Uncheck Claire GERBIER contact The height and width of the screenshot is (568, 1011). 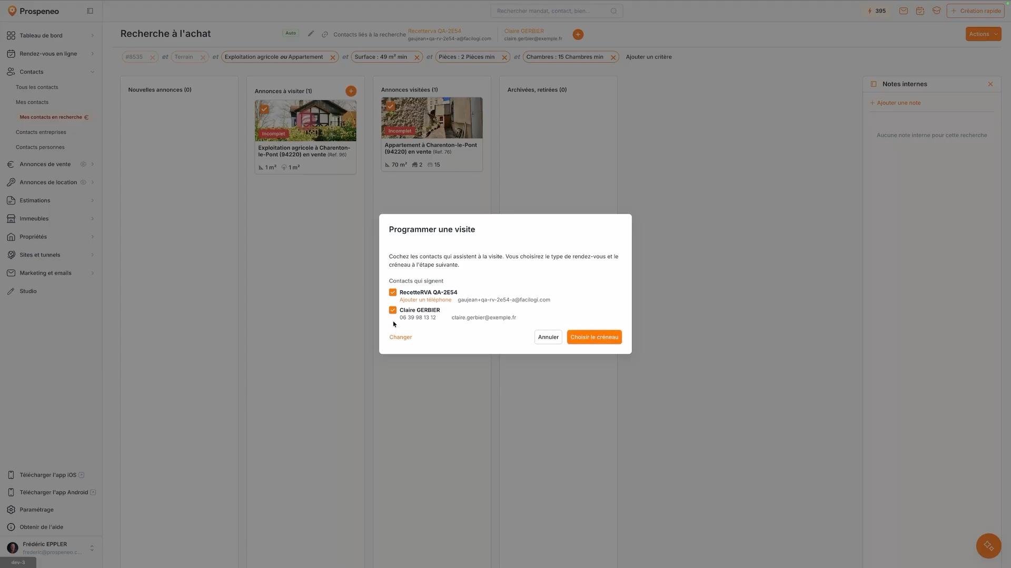coord(393,310)
